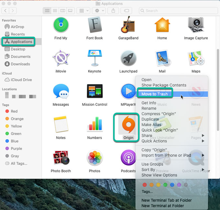Screen dimensions: 220x210
Task: Switch to column view in toolbar
Action: (x=63, y=11)
